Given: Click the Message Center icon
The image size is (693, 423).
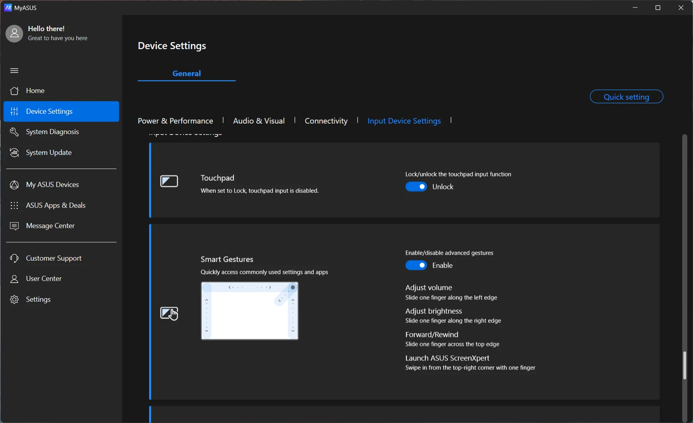Looking at the screenshot, I should click(x=14, y=226).
